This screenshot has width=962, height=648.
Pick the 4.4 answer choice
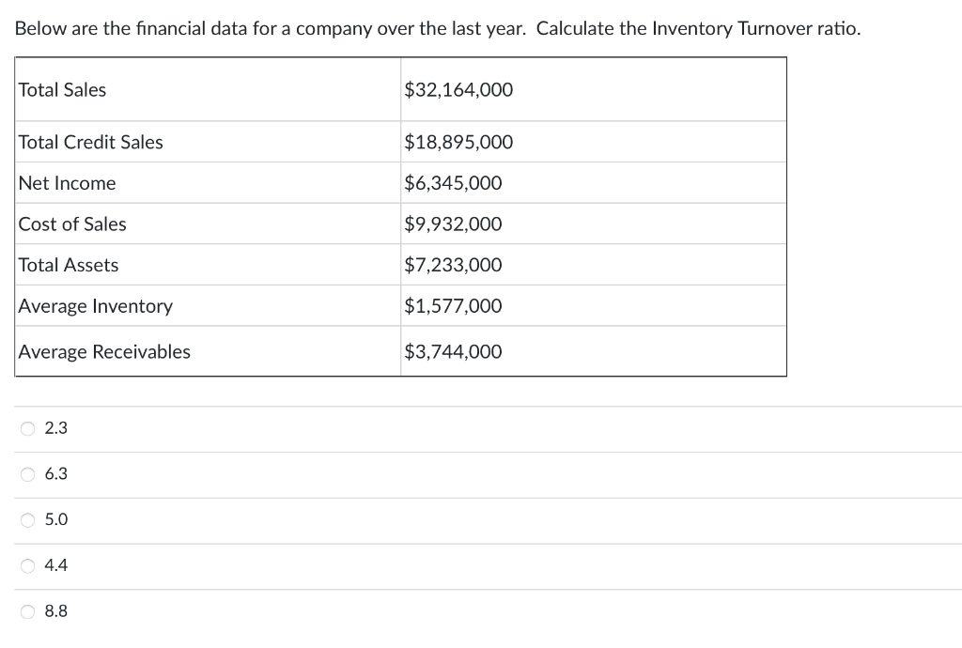[x=28, y=564]
